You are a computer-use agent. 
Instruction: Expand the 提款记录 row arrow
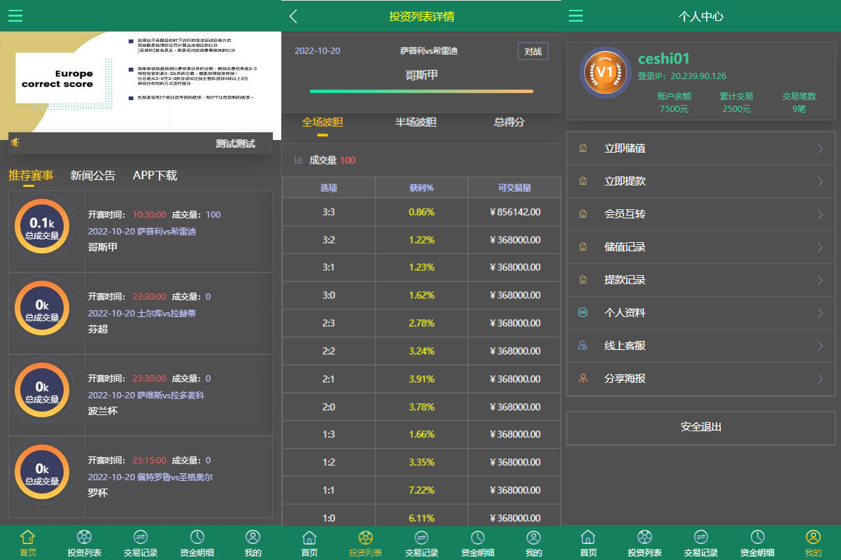[820, 279]
